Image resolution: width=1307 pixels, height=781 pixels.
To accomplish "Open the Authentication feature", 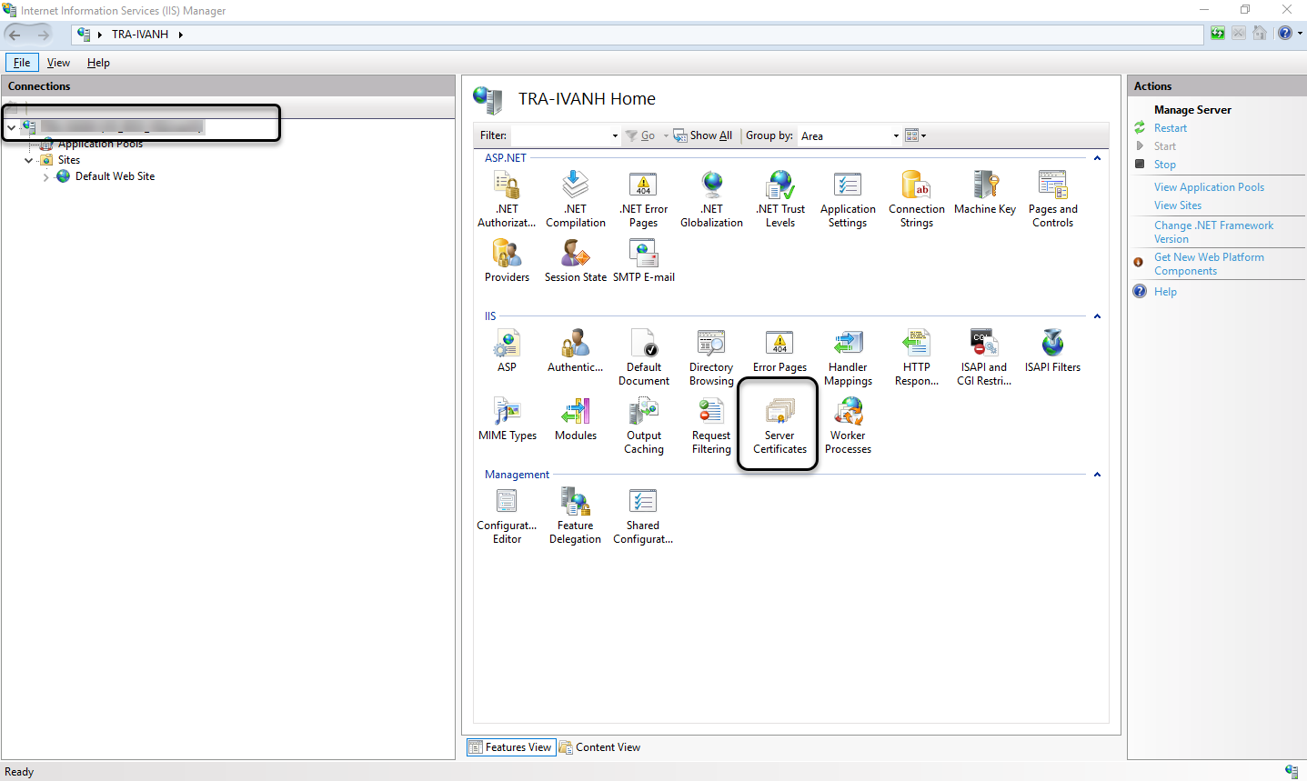I will point(575,351).
